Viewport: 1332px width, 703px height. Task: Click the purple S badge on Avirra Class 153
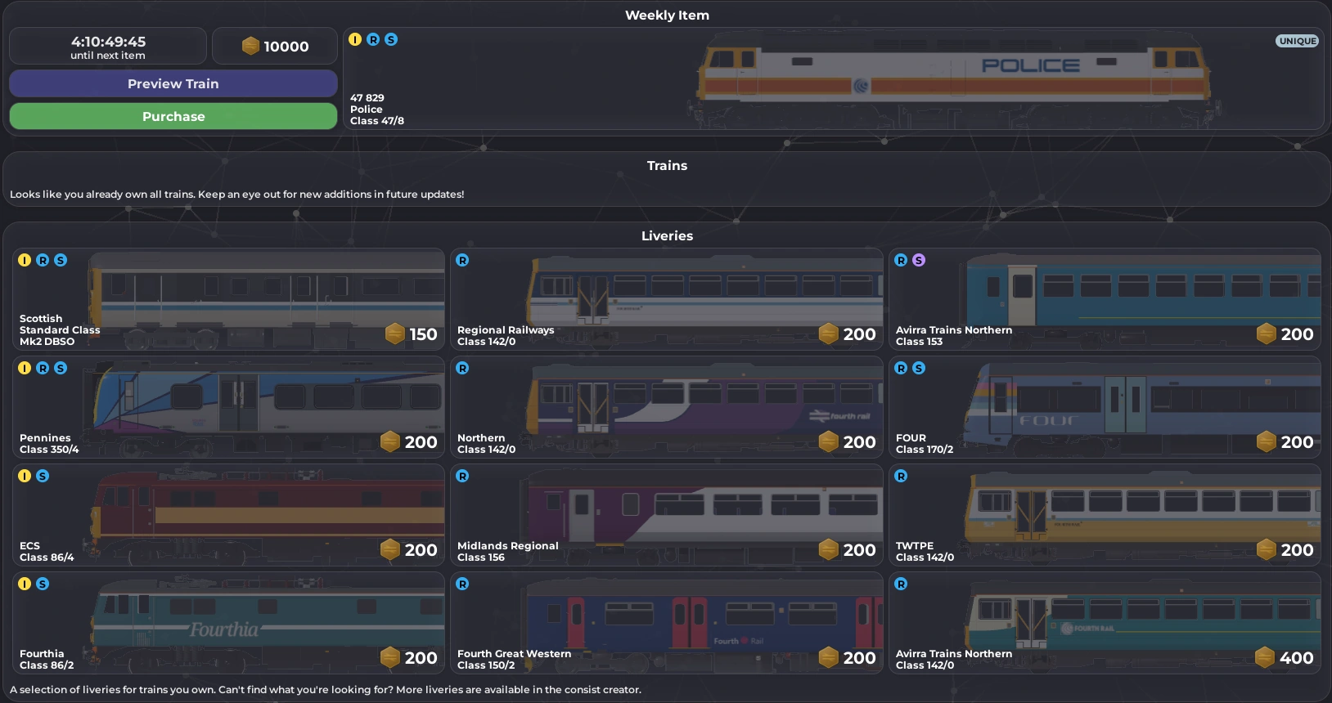tap(919, 260)
